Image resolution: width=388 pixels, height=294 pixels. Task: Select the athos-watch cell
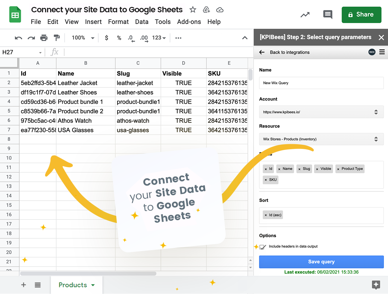pyautogui.click(x=138, y=121)
